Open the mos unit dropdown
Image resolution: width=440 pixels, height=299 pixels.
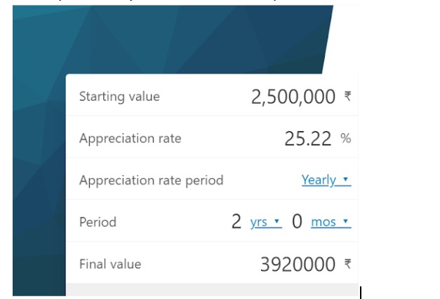(x=331, y=222)
